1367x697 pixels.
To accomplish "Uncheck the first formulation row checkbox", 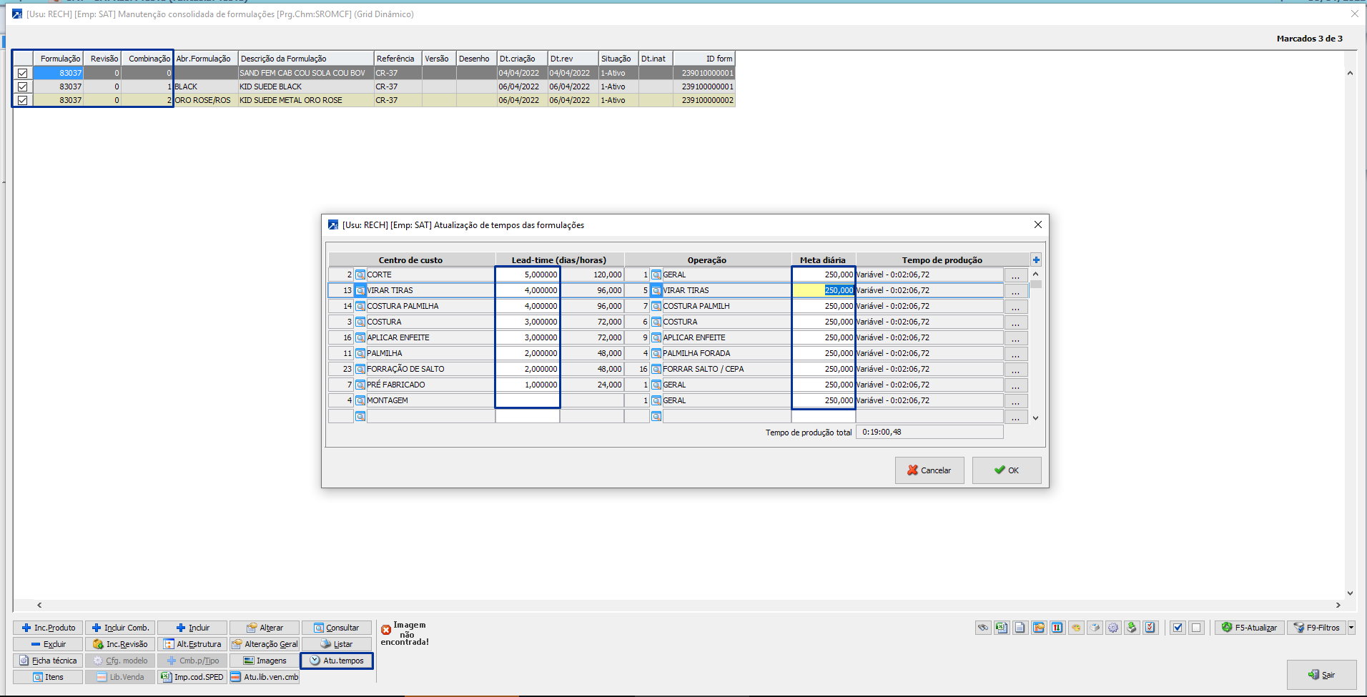I will point(23,73).
